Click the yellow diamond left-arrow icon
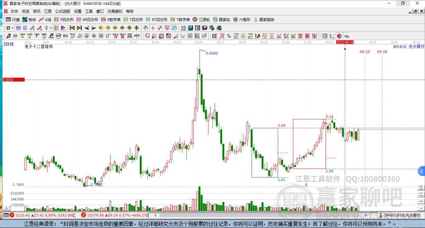The width and height of the screenshot is (425, 228). point(101,28)
